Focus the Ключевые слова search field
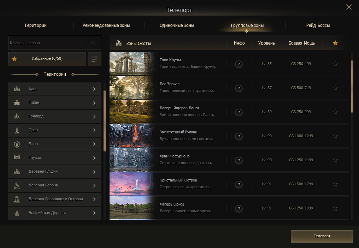 pos(55,43)
